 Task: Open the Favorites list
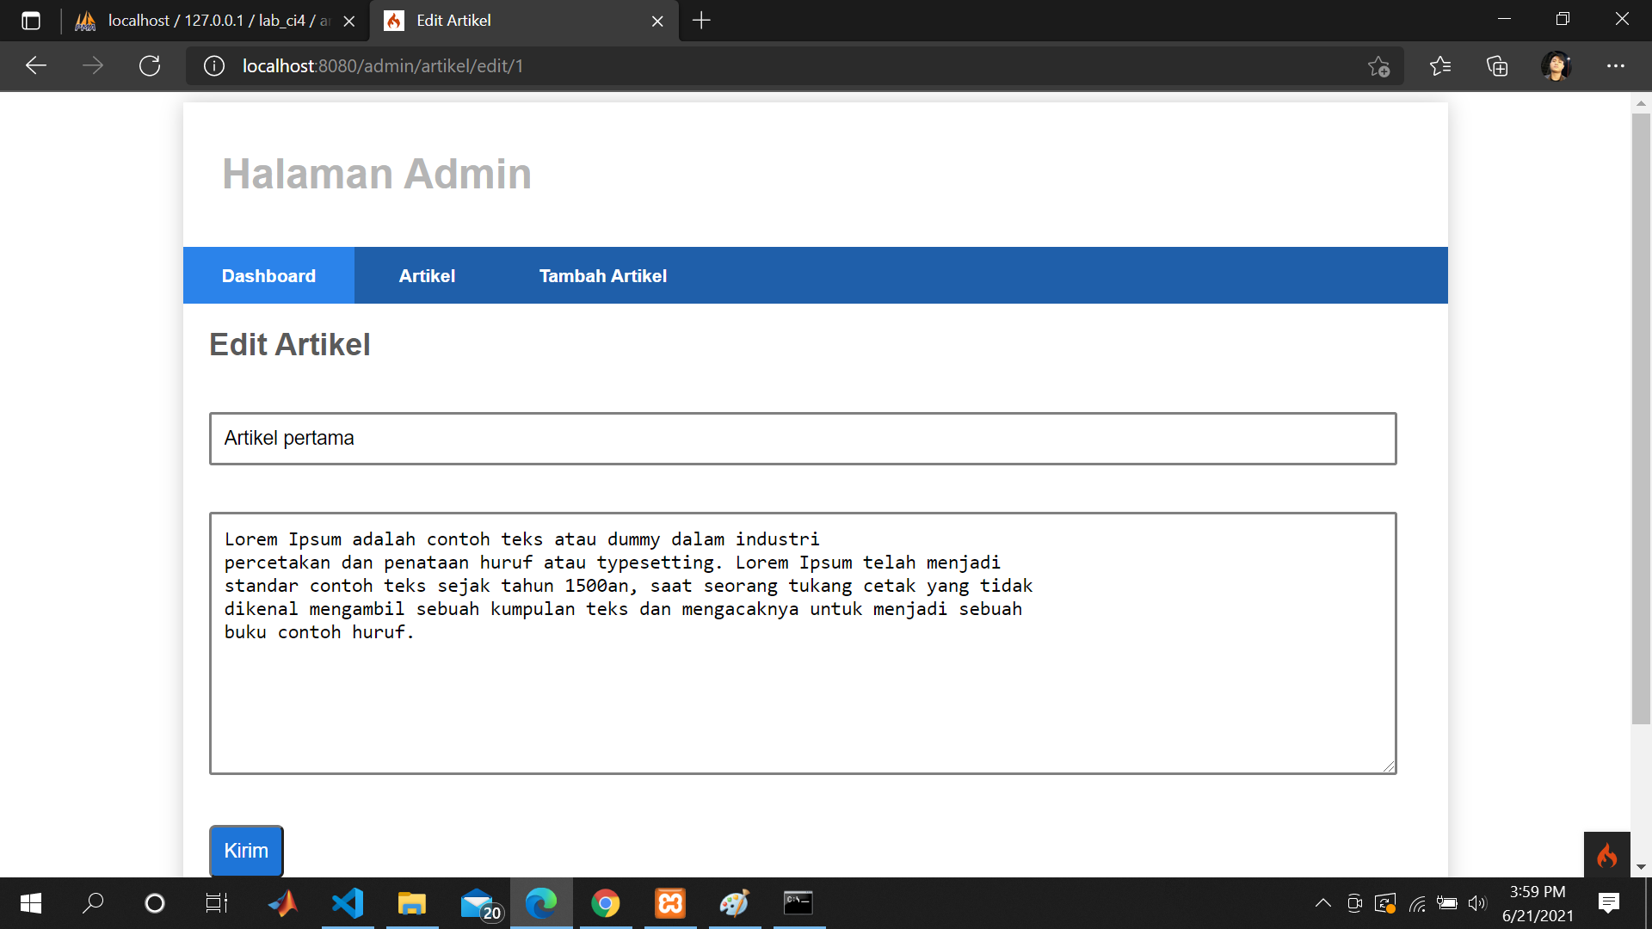coord(1441,65)
